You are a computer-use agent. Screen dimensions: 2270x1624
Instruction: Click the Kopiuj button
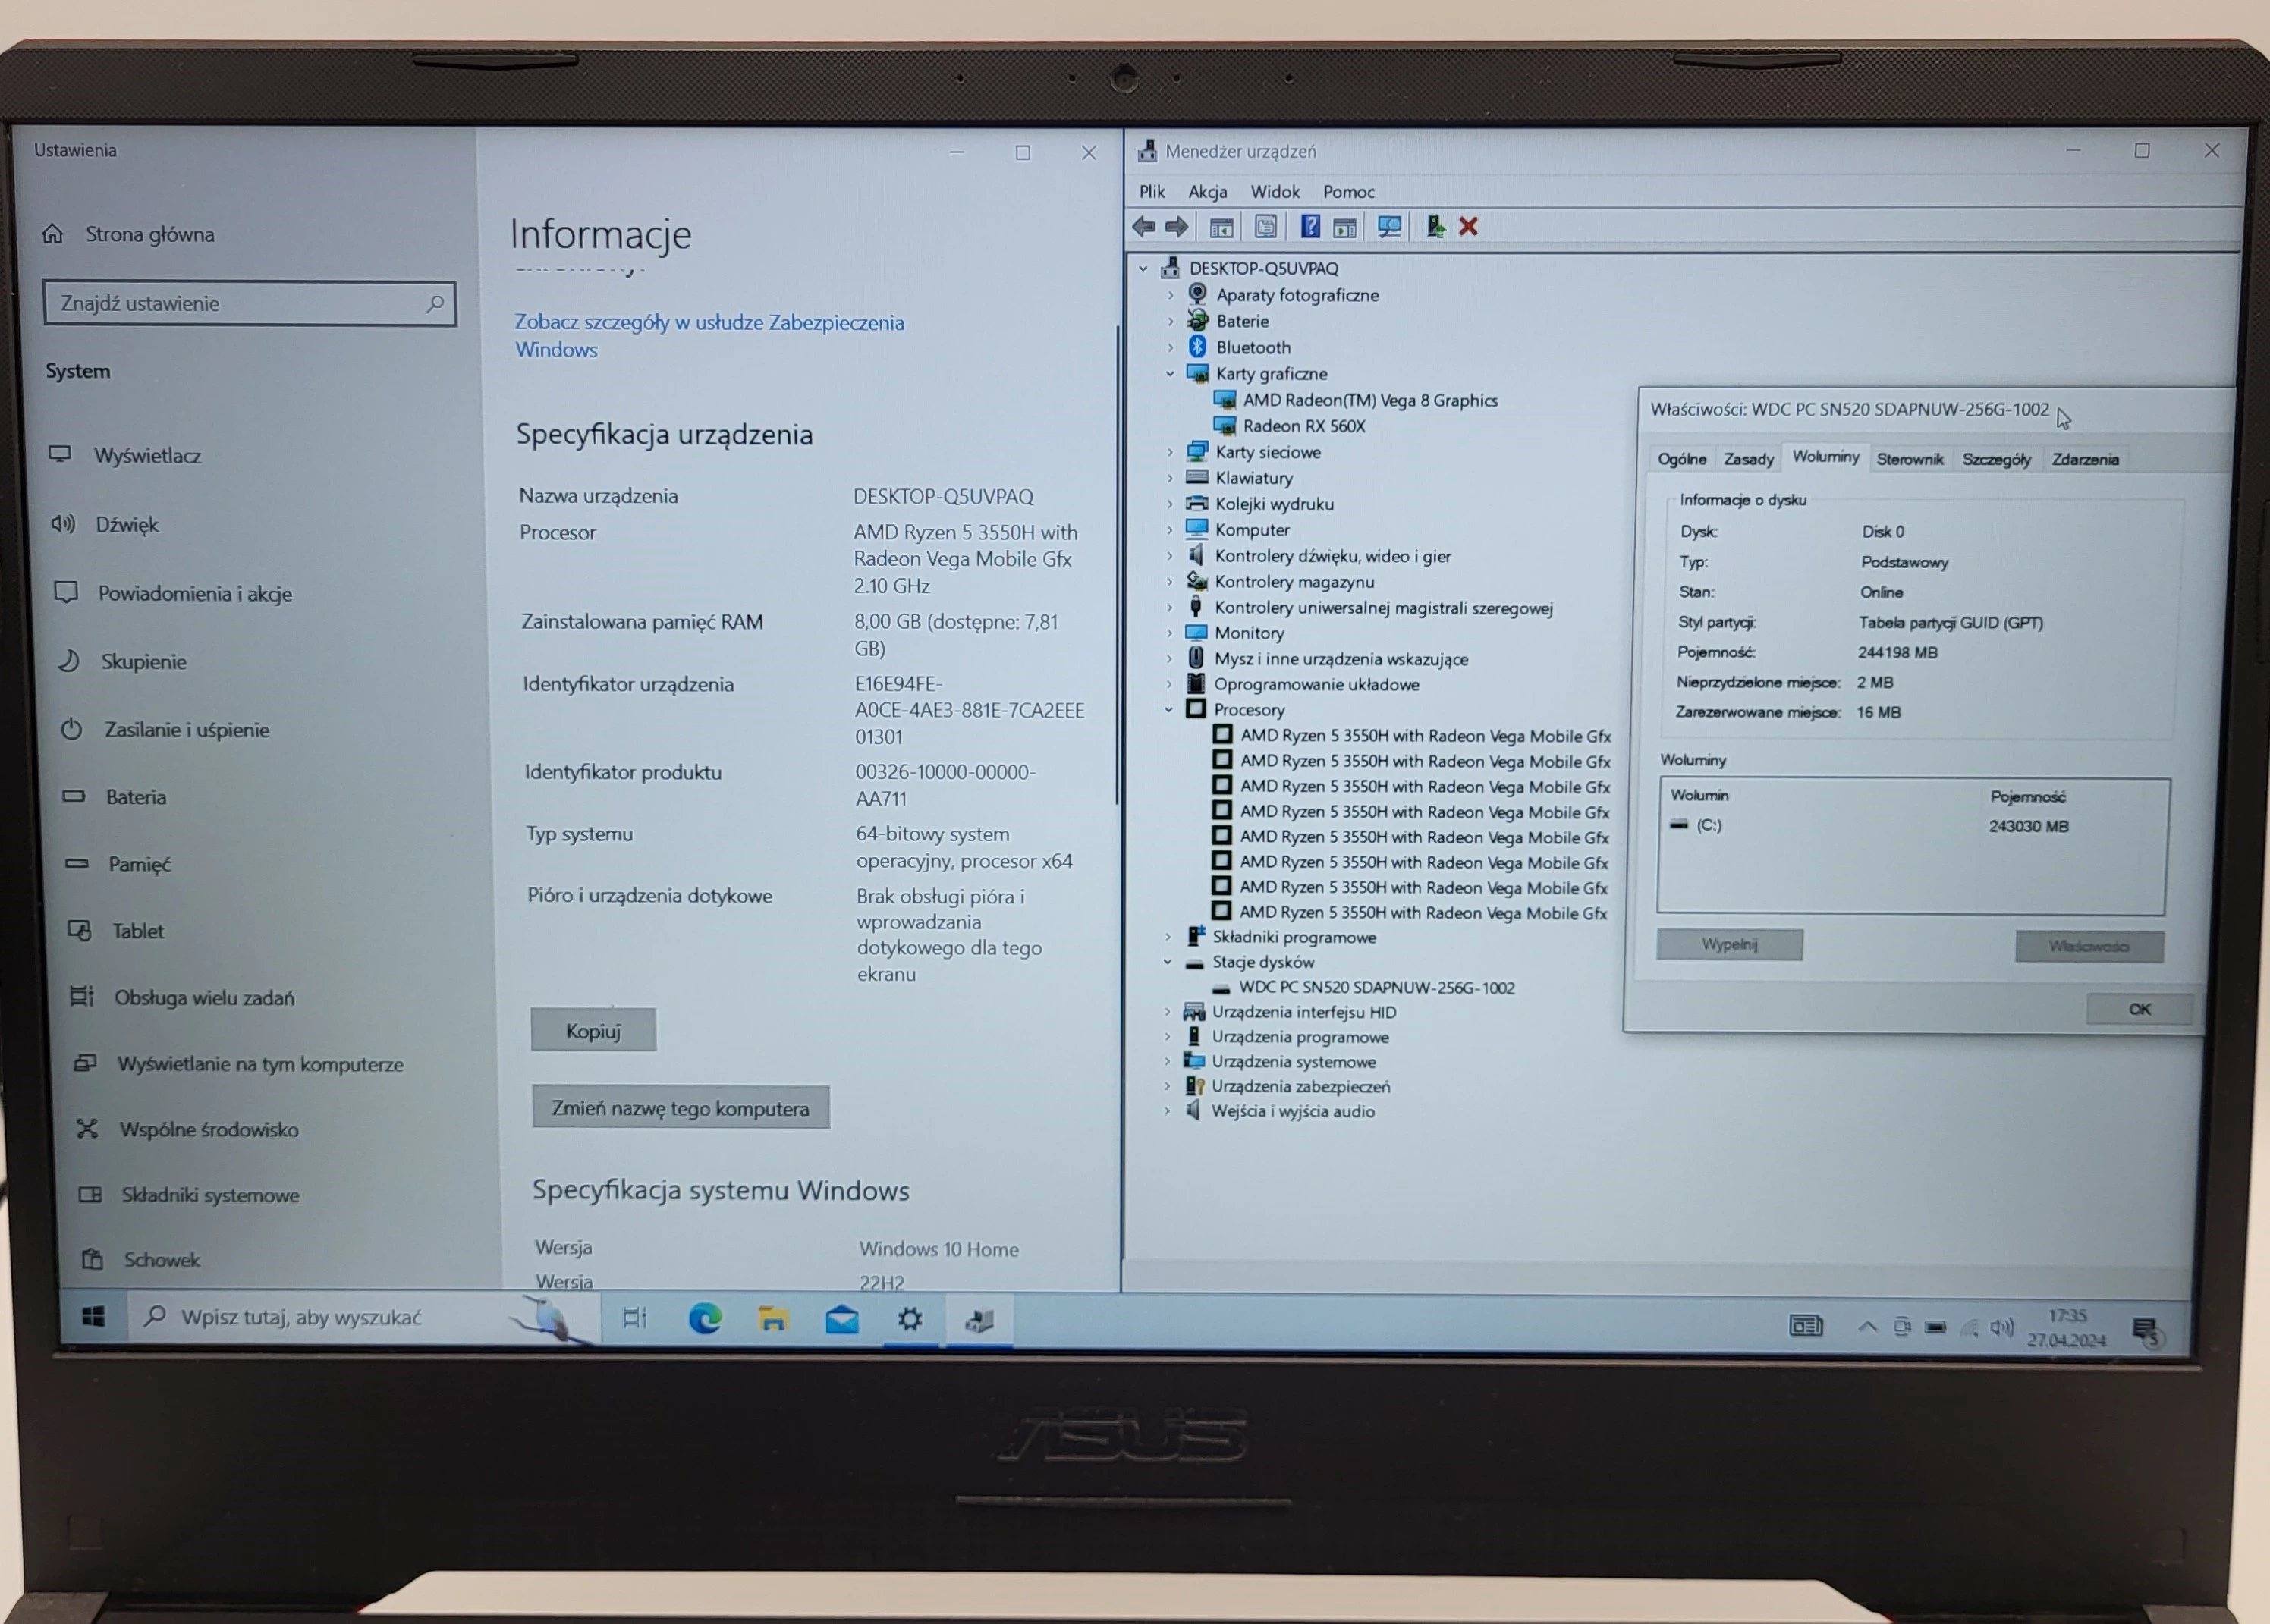[x=593, y=1030]
